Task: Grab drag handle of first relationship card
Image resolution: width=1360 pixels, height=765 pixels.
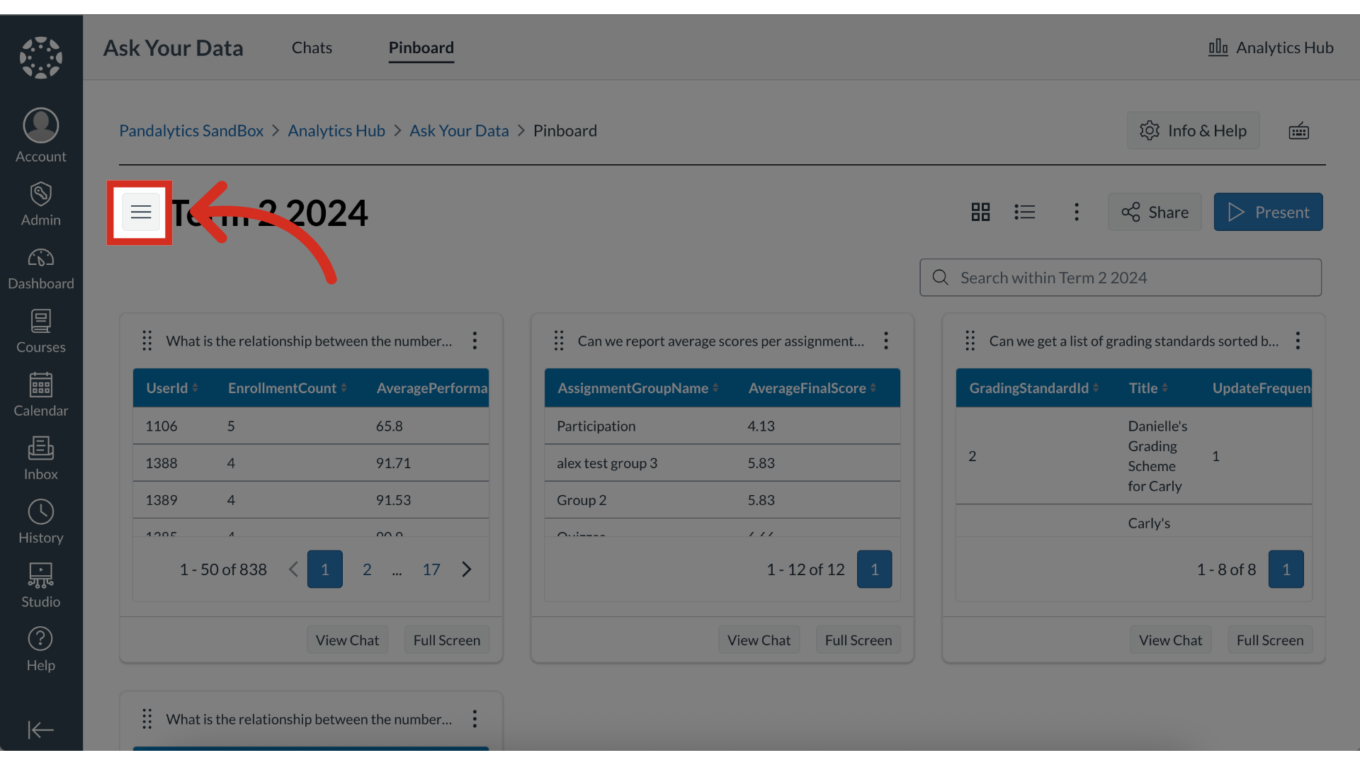Action: coord(147,341)
